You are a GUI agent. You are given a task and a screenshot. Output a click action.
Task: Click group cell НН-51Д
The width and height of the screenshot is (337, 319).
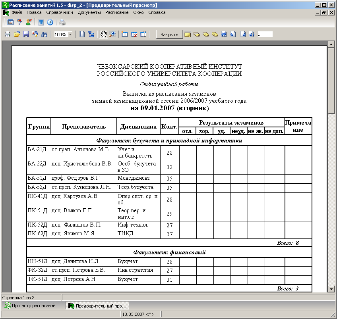(x=39, y=262)
